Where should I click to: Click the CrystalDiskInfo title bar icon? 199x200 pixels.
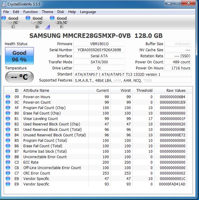pos(4,4)
